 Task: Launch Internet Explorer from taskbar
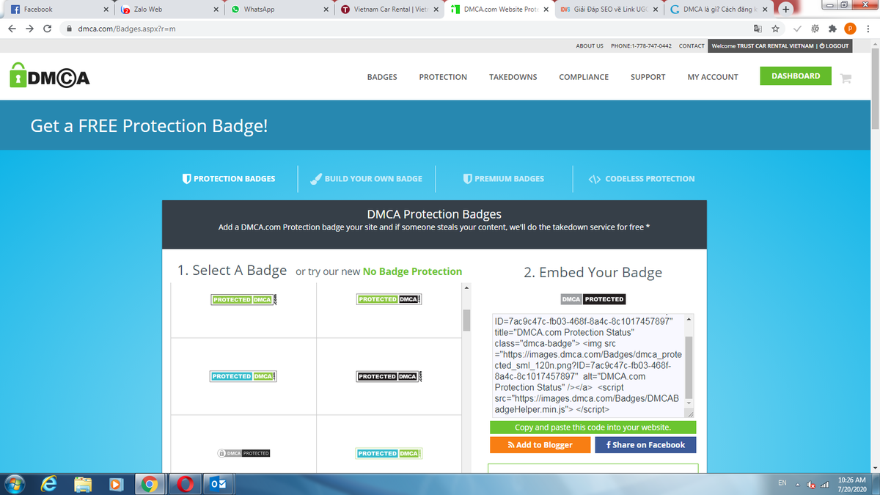[50, 484]
